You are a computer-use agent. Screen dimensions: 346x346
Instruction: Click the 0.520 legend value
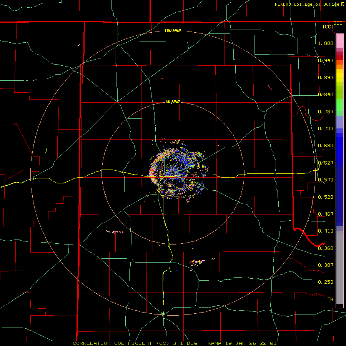[x=326, y=197]
